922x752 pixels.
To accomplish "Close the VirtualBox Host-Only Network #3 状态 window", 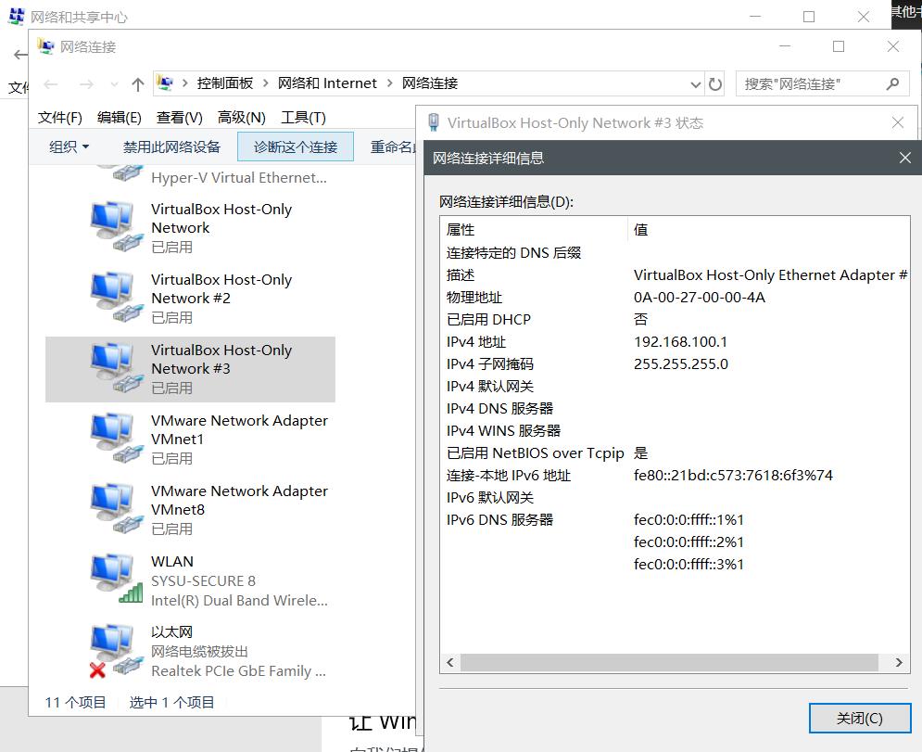I will tap(897, 122).
